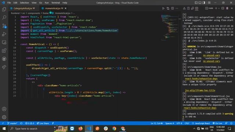Open the View menu
This screenshot has width=235, height=132.
point(34,3)
